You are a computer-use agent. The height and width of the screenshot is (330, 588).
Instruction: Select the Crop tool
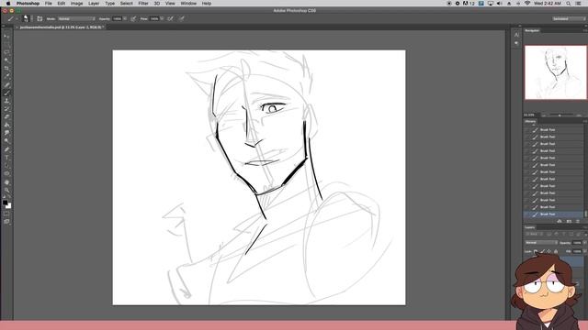6,69
